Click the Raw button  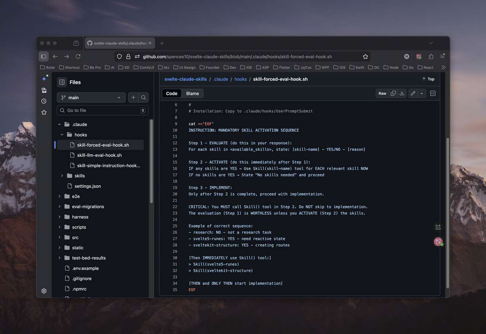click(x=382, y=93)
